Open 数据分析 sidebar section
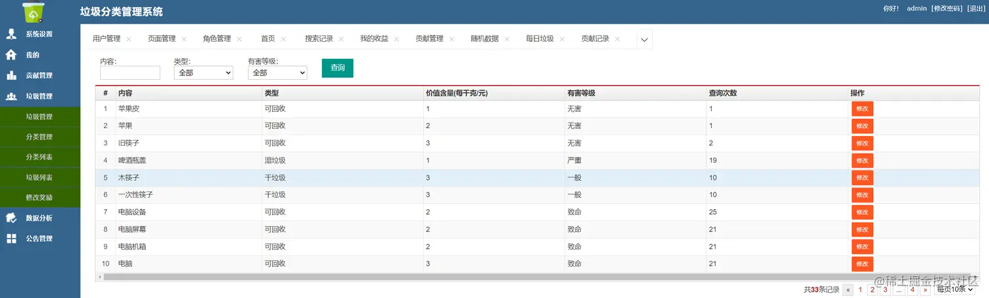 pyautogui.click(x=40, y=218)
